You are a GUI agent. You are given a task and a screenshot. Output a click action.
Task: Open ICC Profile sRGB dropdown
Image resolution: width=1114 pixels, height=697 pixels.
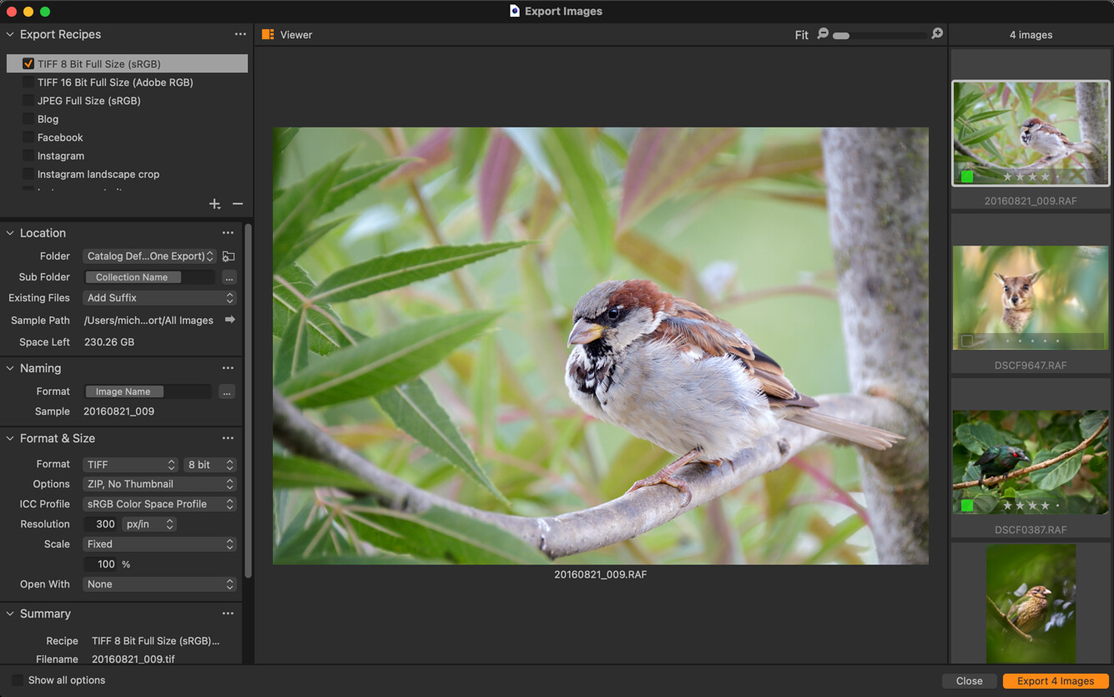159,504
